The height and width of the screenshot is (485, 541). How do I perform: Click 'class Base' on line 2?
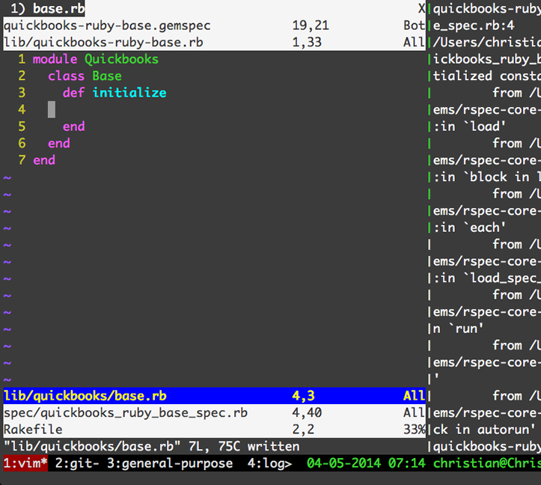85,76
